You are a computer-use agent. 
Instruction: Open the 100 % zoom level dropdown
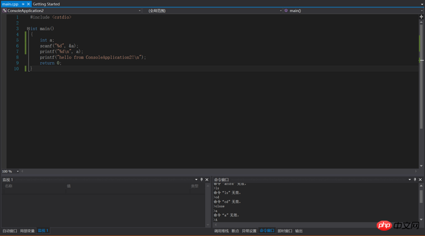pyautogui.click(x=18, y=171)
